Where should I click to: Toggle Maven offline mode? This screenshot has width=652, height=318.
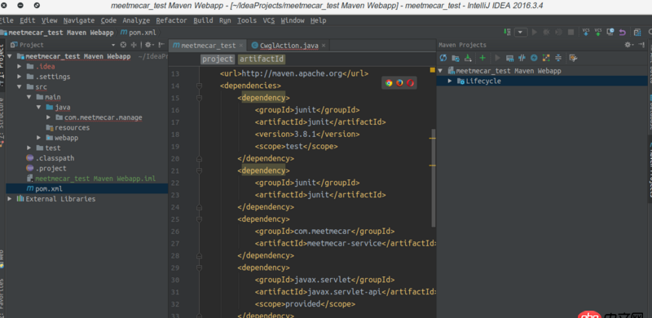coord(522,58)
